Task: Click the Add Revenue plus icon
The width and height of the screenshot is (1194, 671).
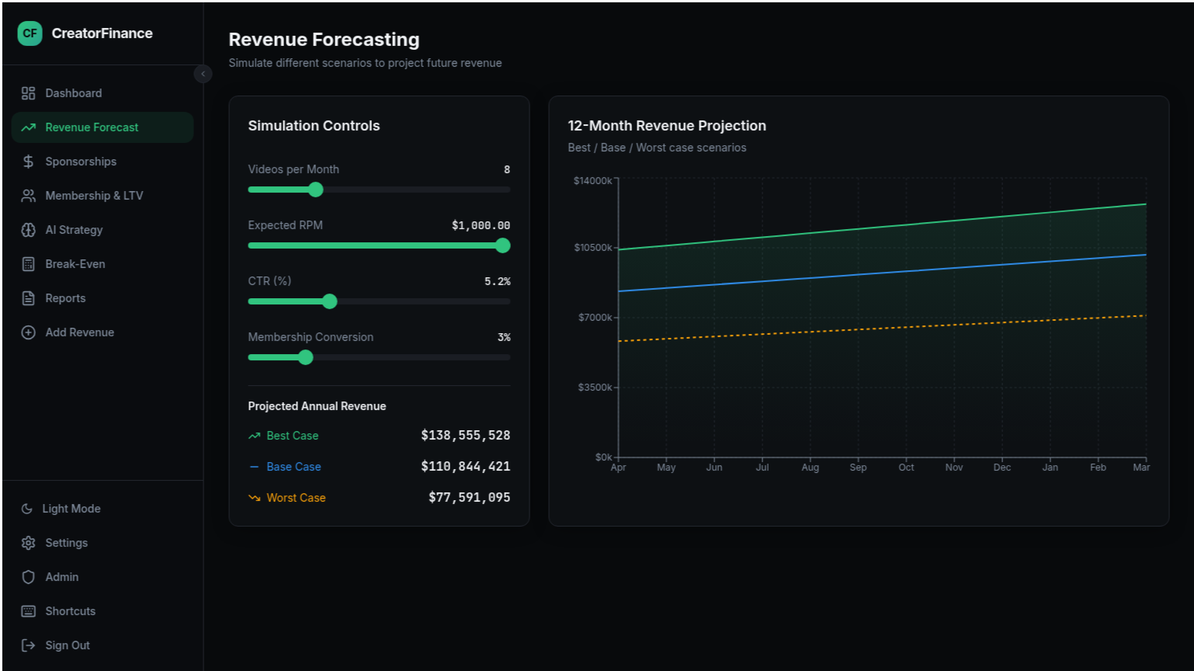Action: (x=28, y=332)
